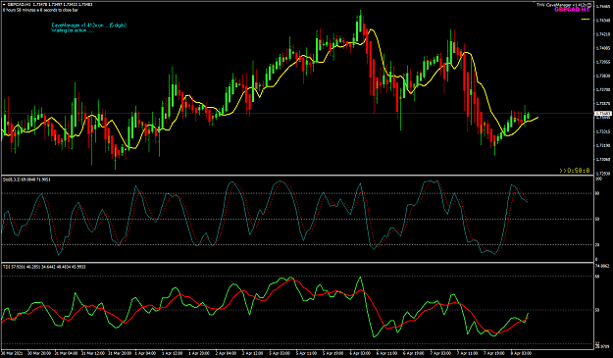This screenshot has height=358, width=613.
Task: Click the time-to-close-bar info line
Action: (41, 10)
